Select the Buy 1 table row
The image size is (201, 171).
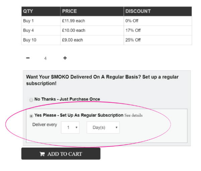107,21
